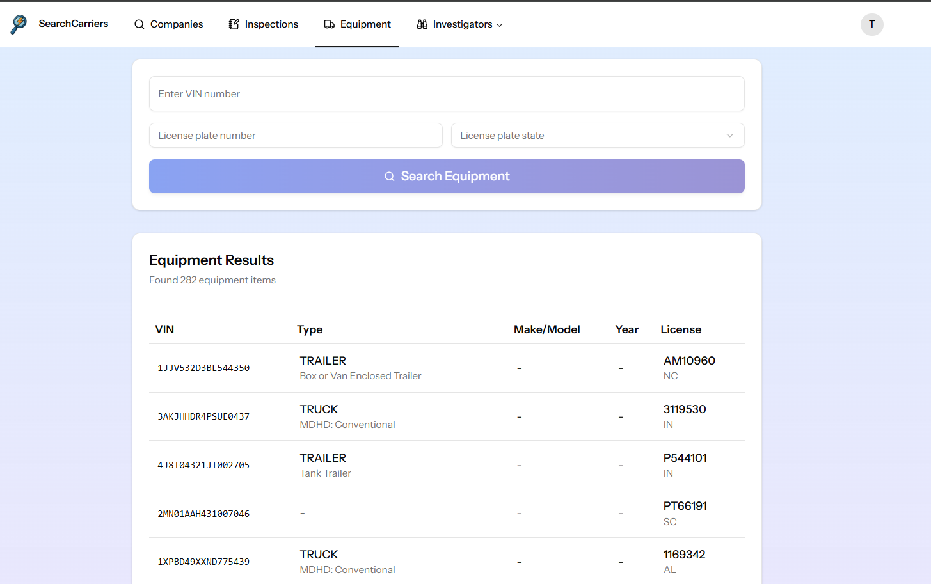Click SearchCarriers brand name to go home
The width and height of the screenshot is (931, 584).
tap(73, 23)
